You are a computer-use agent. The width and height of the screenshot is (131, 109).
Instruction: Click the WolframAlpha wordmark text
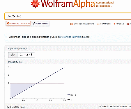tap(68, 4)
